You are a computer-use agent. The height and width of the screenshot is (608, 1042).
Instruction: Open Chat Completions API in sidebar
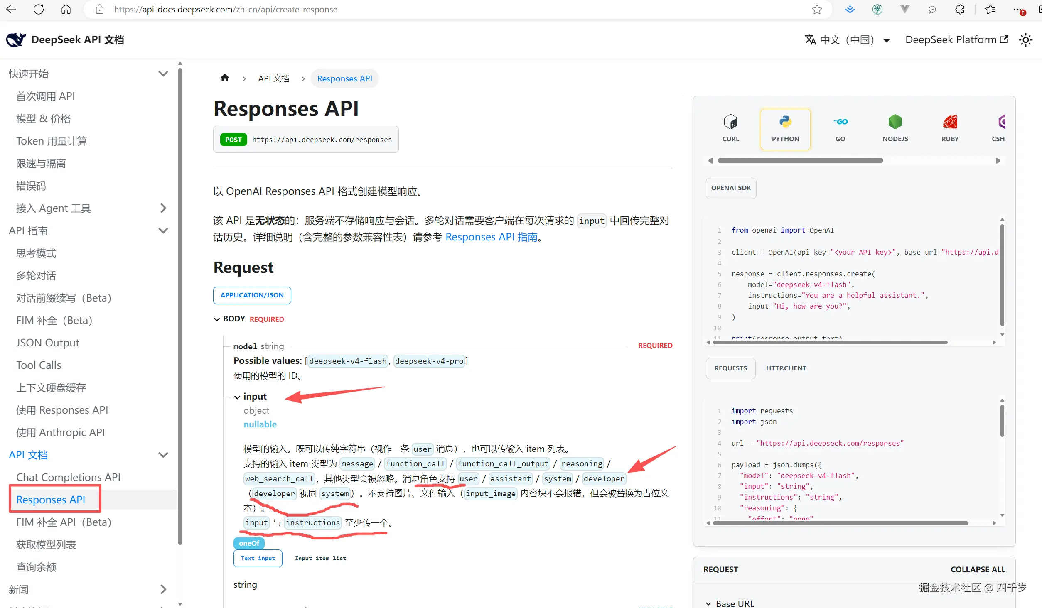click(x=68, y=477)
